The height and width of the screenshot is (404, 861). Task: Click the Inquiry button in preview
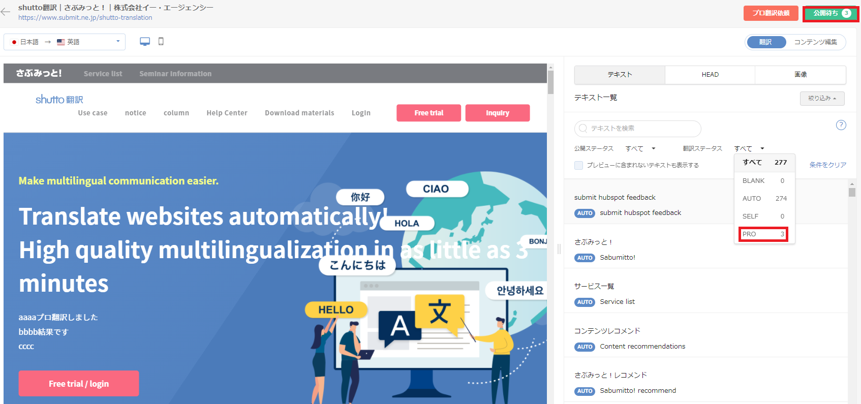(497, 113)
